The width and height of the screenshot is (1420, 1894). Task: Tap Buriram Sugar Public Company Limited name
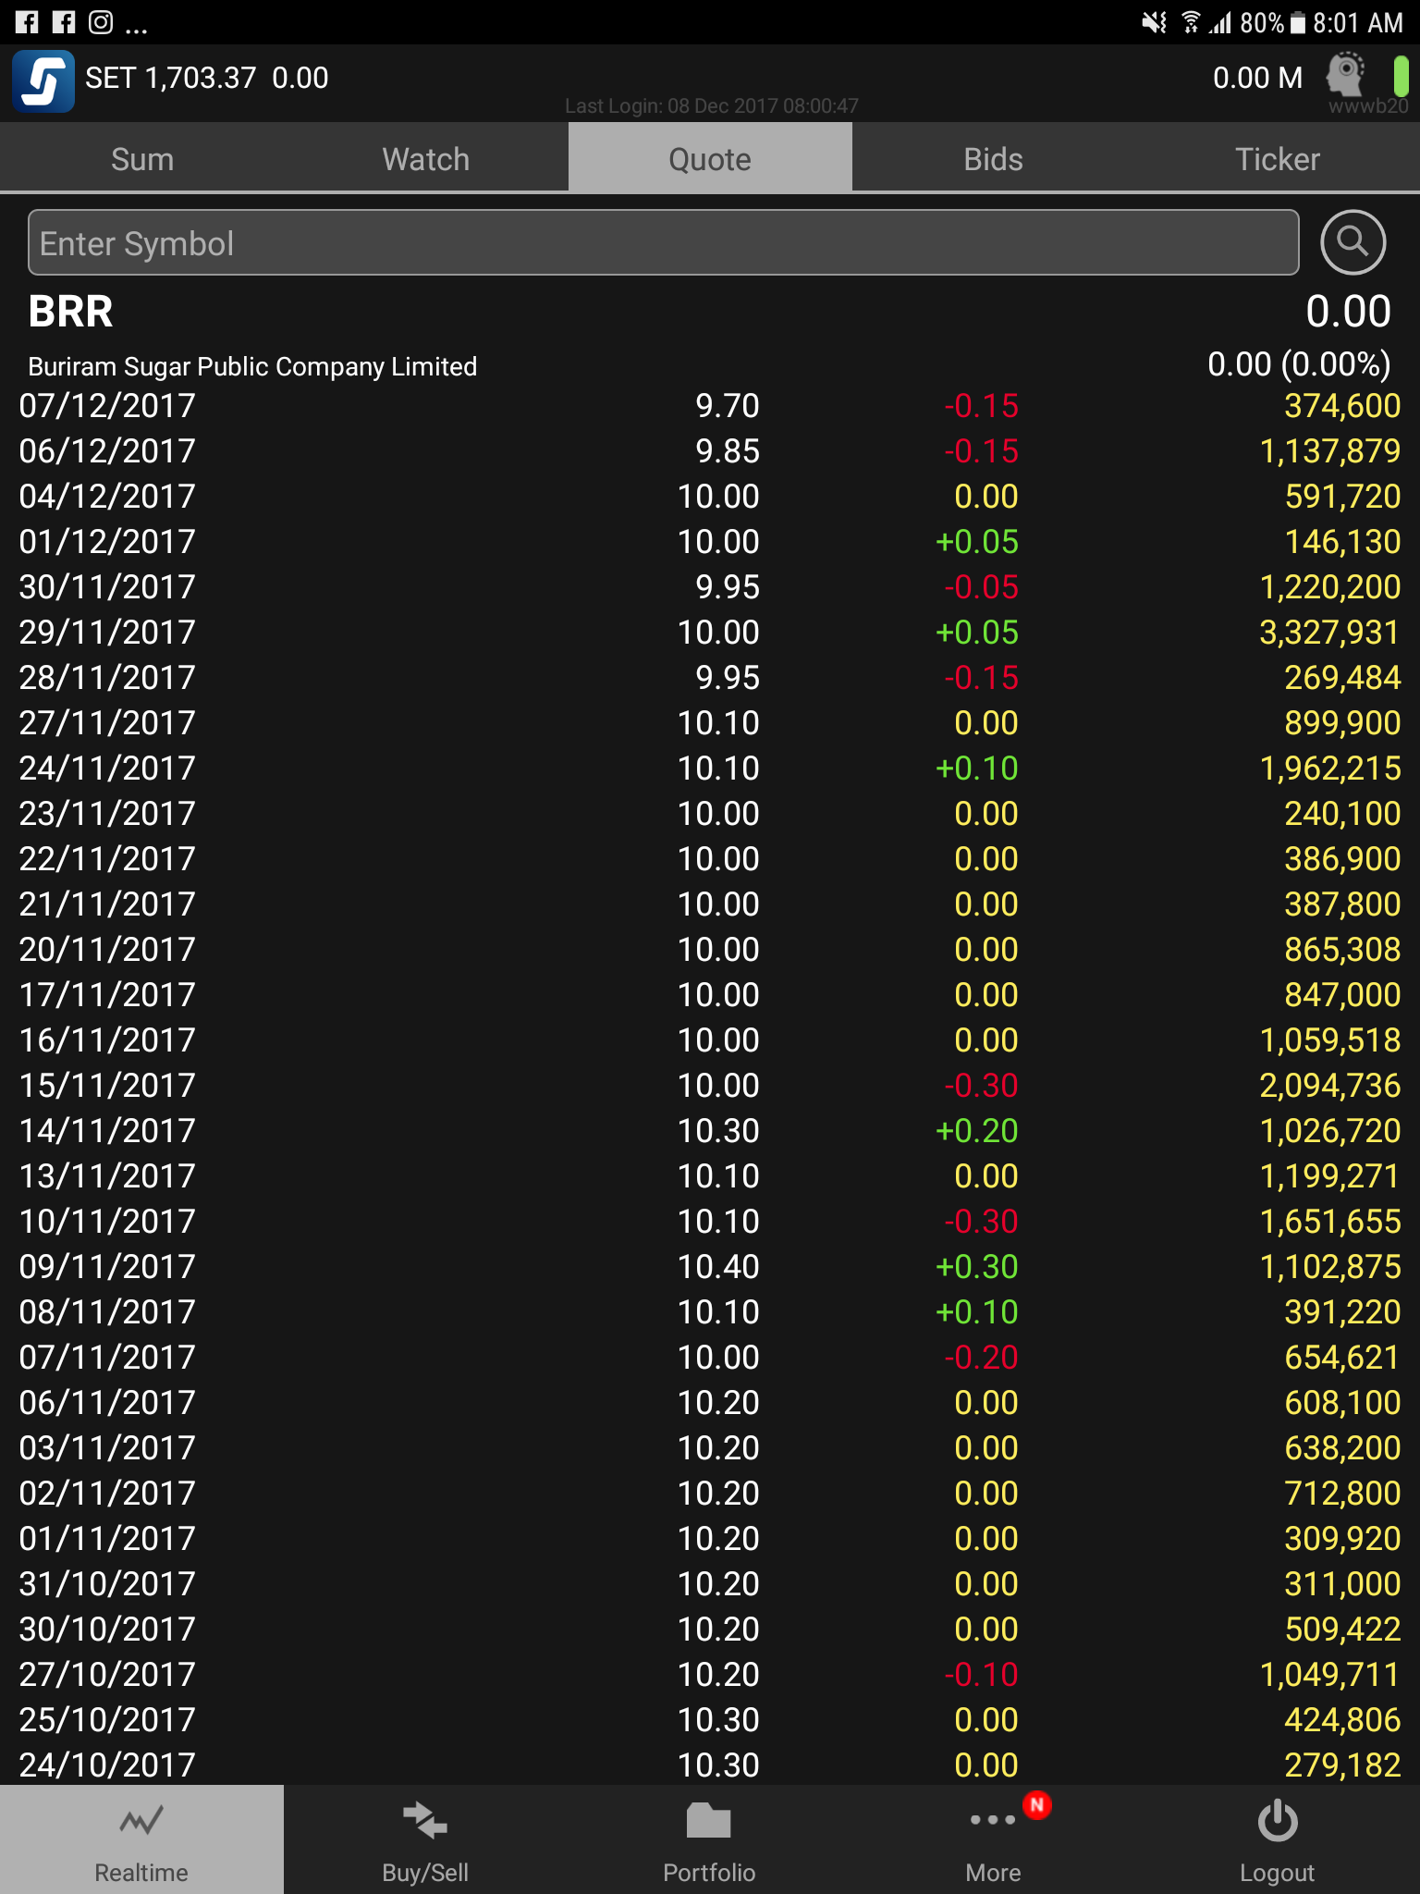click(x=252, y=366)
